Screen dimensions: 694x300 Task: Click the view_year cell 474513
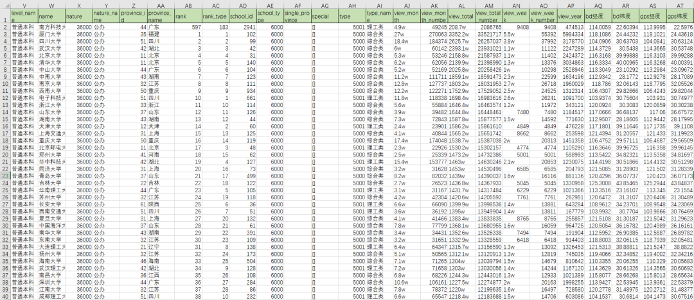click(x=571, y=27)
